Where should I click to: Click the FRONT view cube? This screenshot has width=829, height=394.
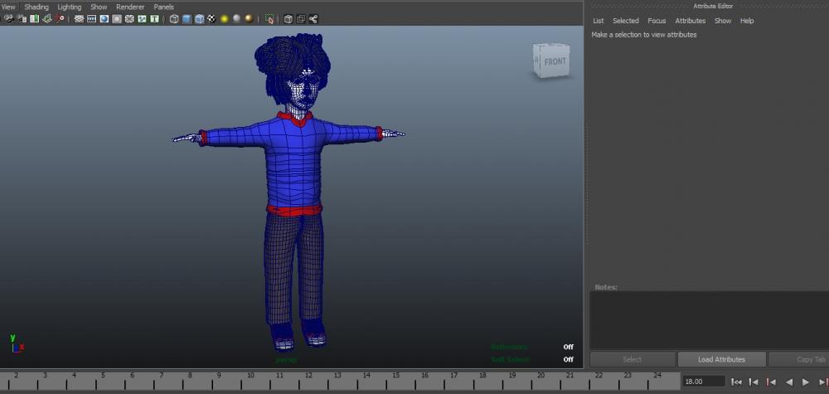(x=553, y=61)
